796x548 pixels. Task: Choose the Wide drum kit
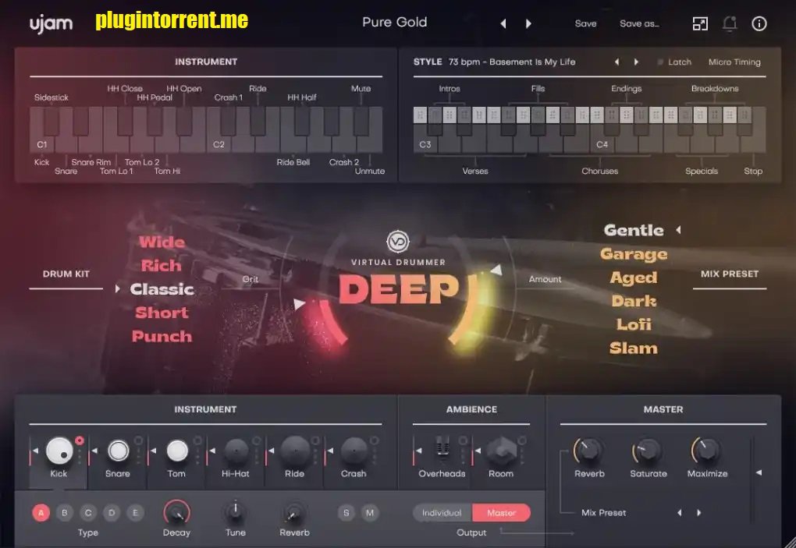point(162,242)
